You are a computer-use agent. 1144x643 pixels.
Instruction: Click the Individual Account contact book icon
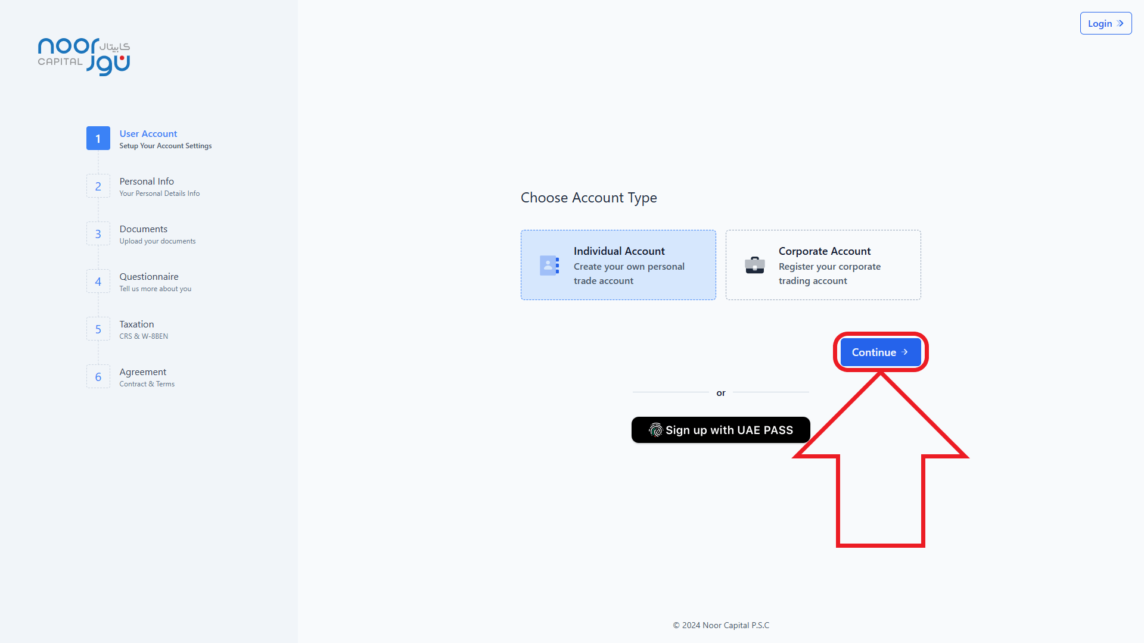[549, 266]
